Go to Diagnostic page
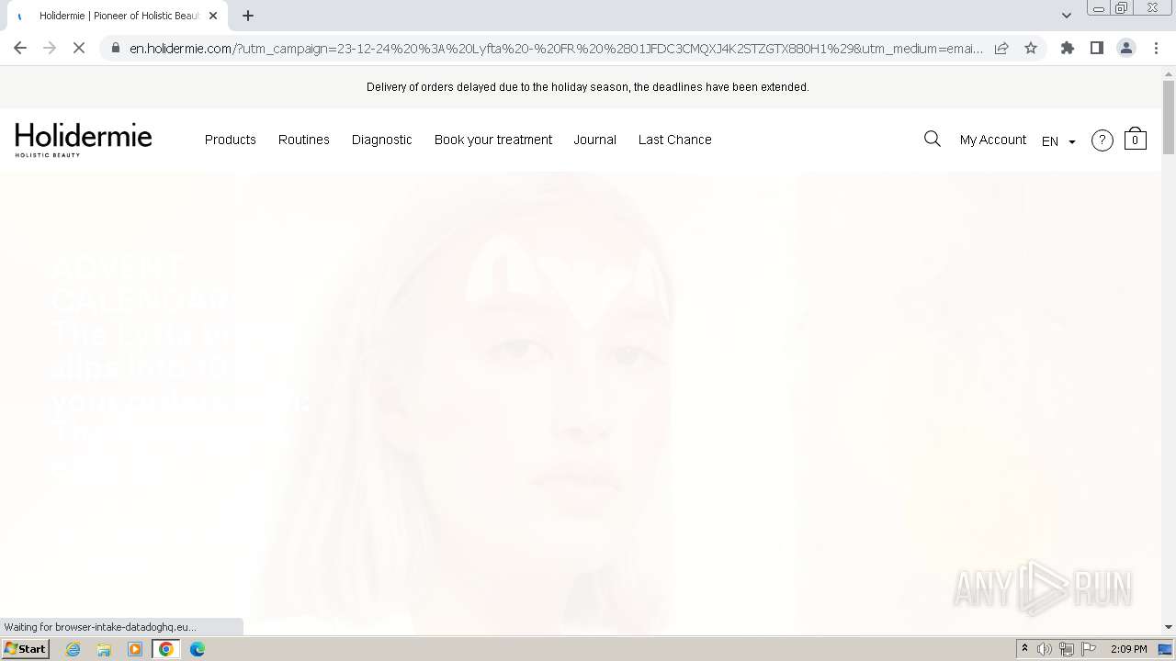 coord(381,140)
